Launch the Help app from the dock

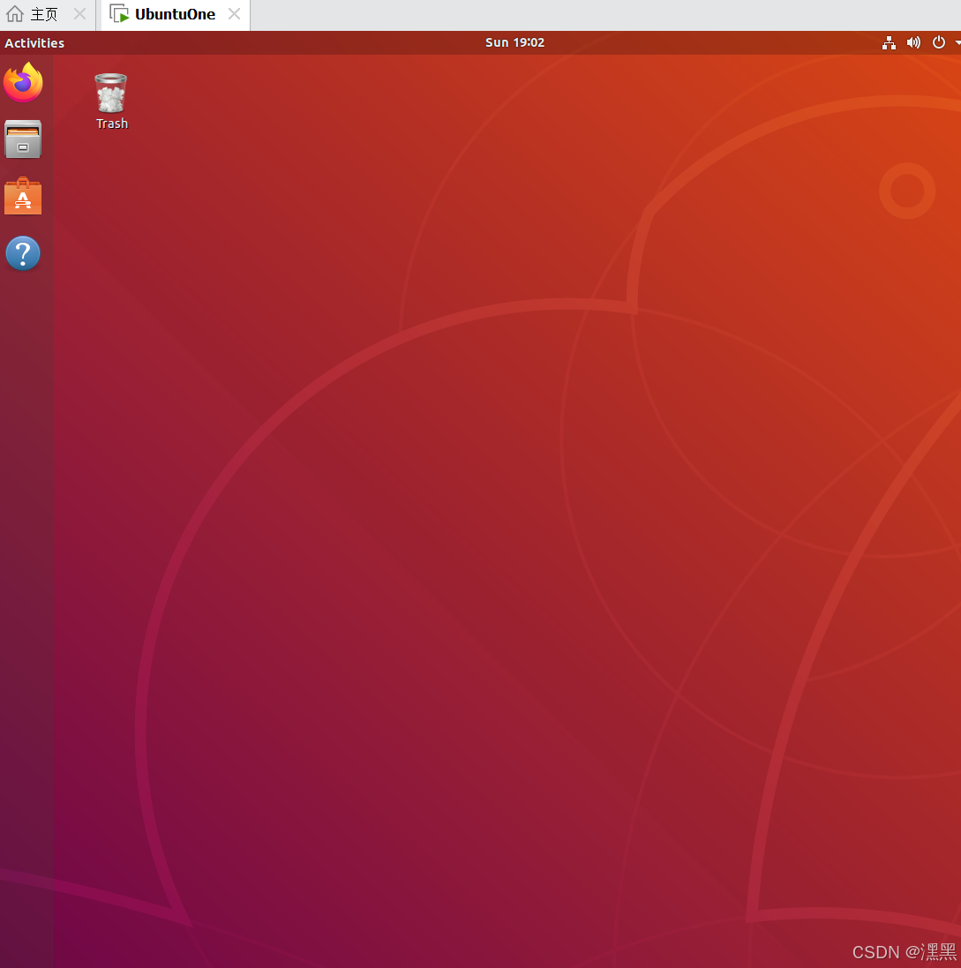point(23,253)
